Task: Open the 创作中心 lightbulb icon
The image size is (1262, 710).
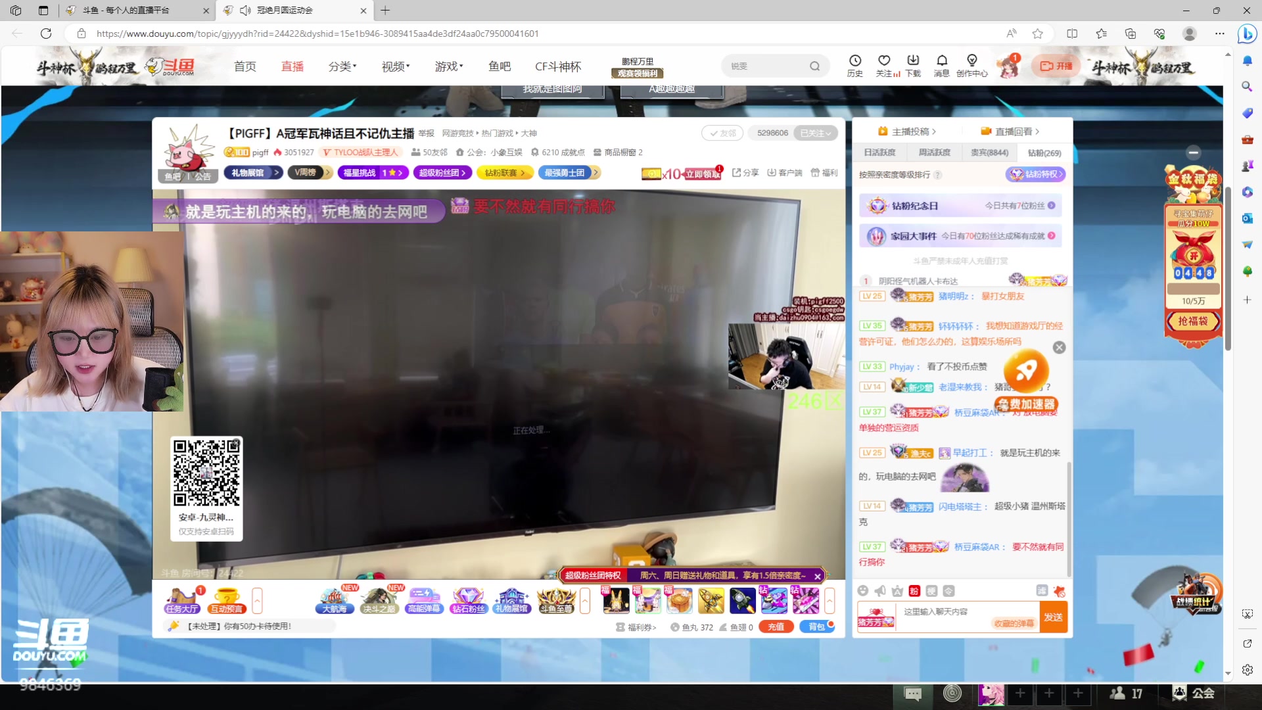Action: point(972,65)
